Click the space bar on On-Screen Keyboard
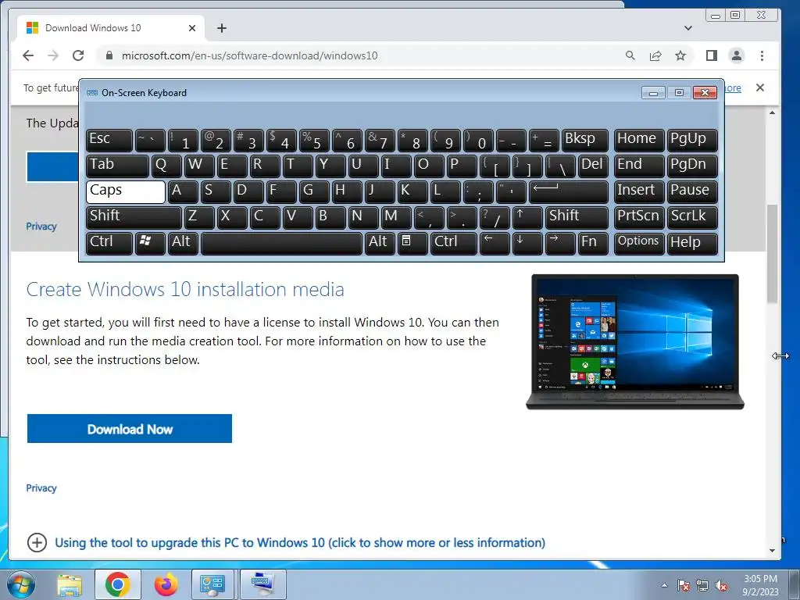800x600 pixels. coord(281,244)
